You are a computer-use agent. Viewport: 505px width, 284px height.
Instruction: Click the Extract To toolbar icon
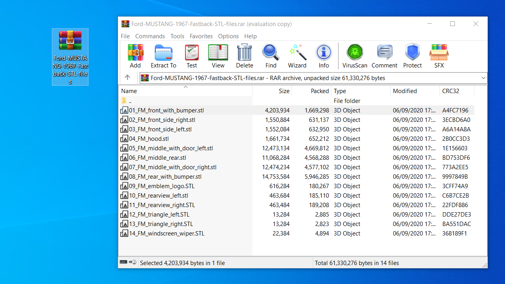[x=163, y=56]
